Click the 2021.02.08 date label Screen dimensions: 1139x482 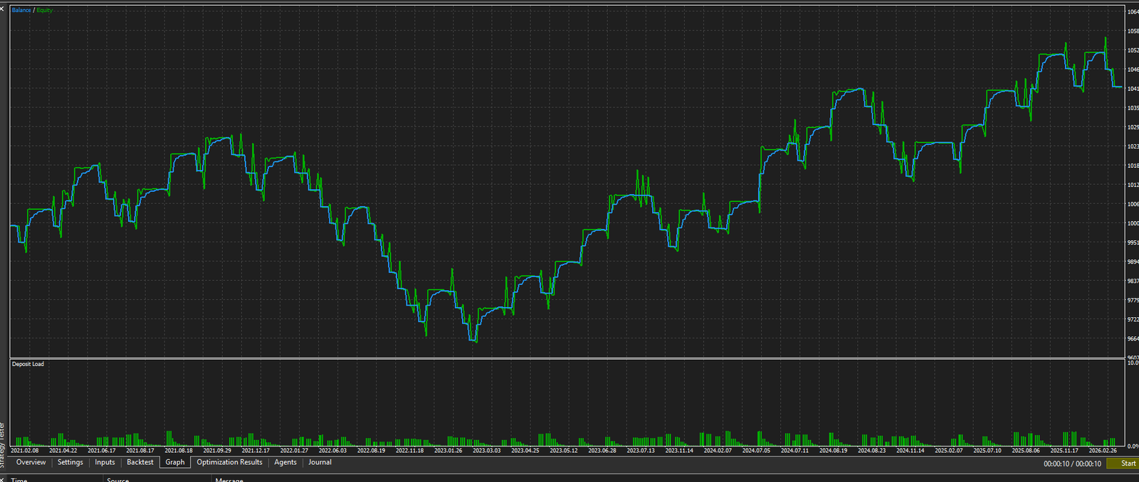(25, 450)
